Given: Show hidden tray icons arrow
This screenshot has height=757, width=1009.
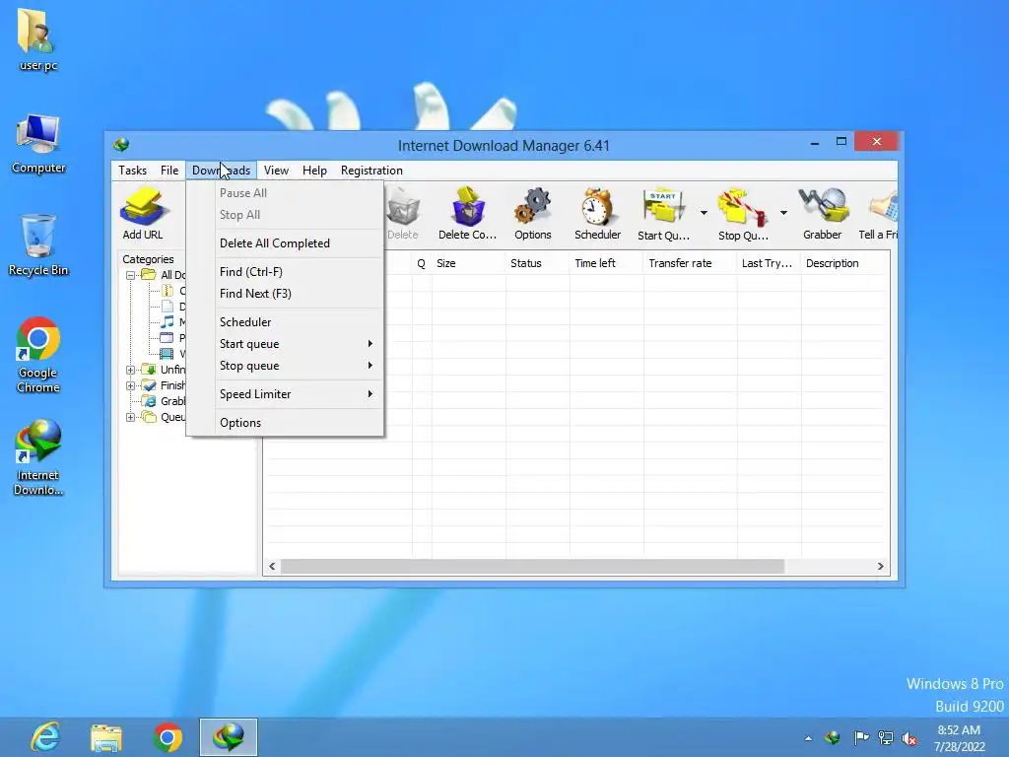Looking at the screenshot, I should coord(808,738).
